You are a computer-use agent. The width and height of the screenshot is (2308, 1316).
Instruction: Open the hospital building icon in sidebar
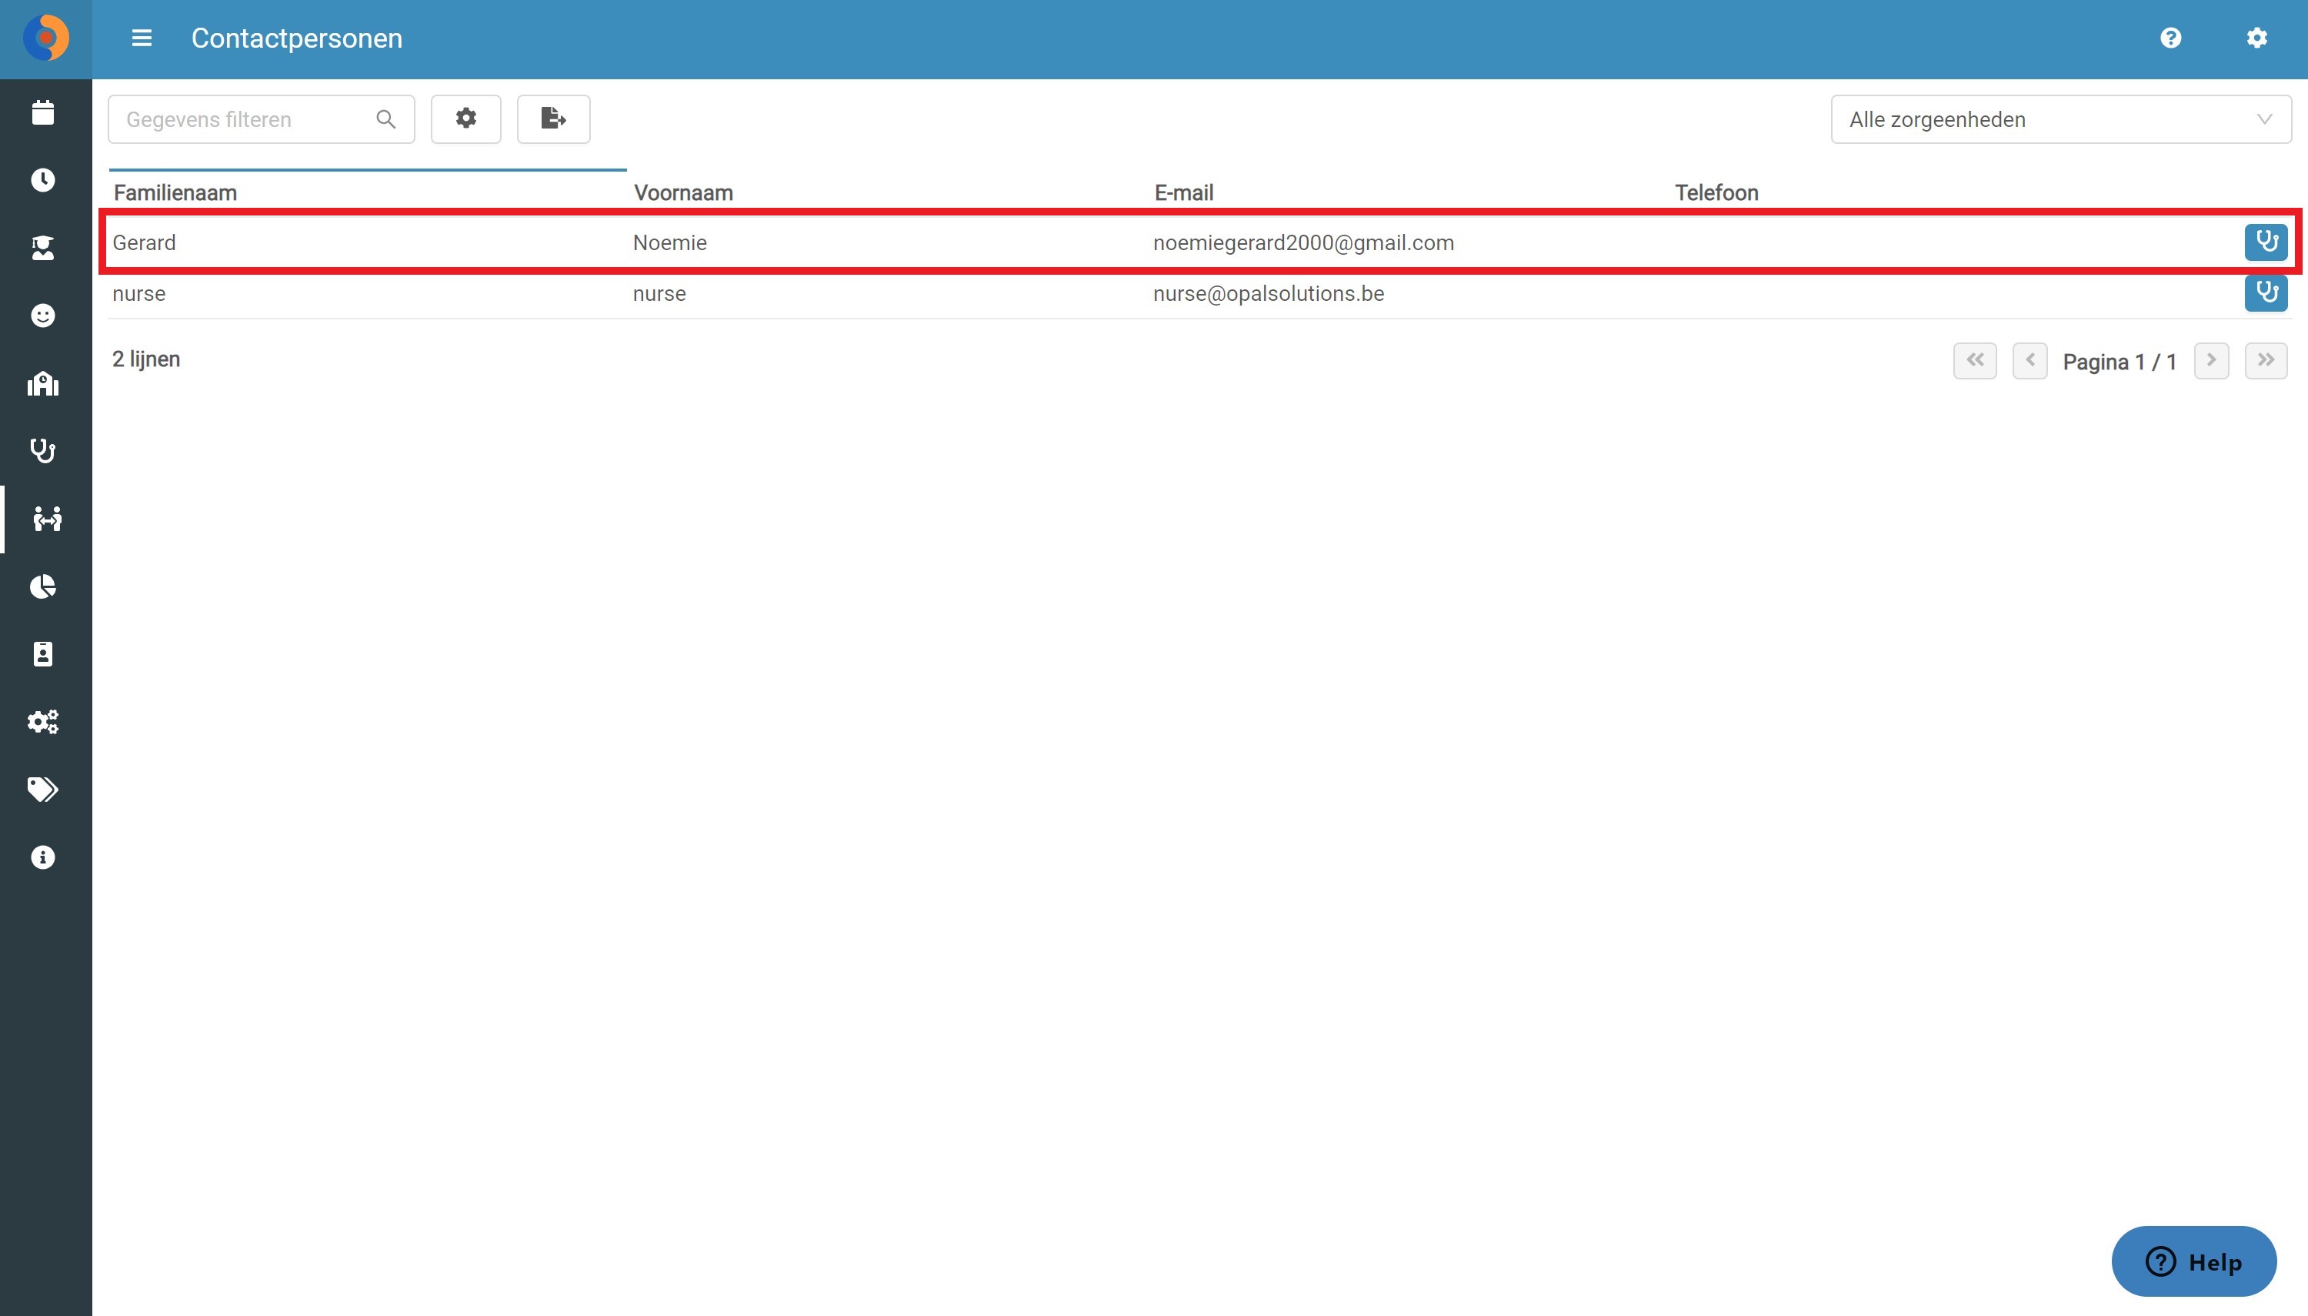click(43, 383)
